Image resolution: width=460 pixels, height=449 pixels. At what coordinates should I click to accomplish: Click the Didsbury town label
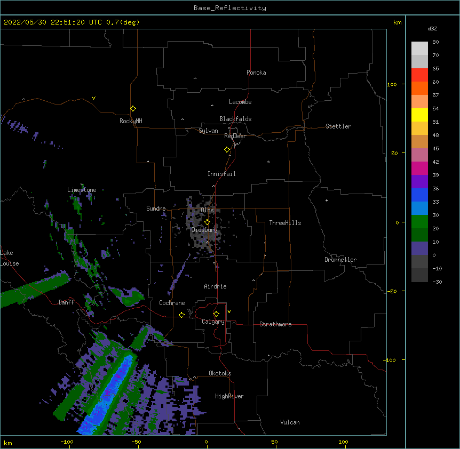pyautogui.click(x=205, y=230)
